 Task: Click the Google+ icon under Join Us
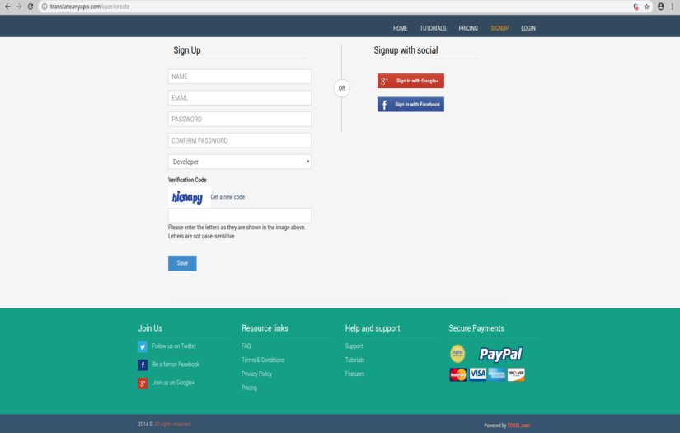click(x=143, y=384)
